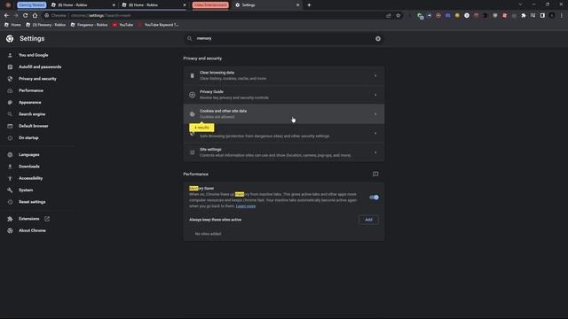568x319 pixels.
Task: Open the profile avatar menu
Action: [552, 16]
